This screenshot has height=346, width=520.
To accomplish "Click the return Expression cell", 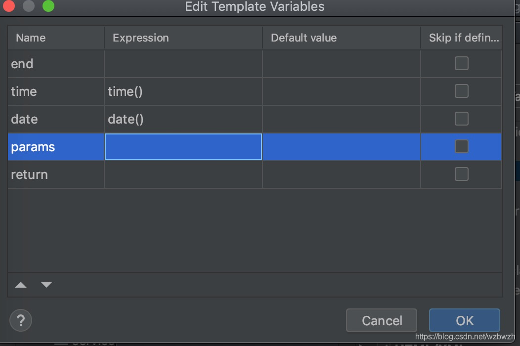I will (x=183, y=174).
